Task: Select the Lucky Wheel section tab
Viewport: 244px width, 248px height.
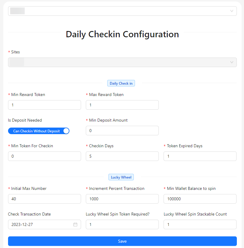Action: (121, 177)
